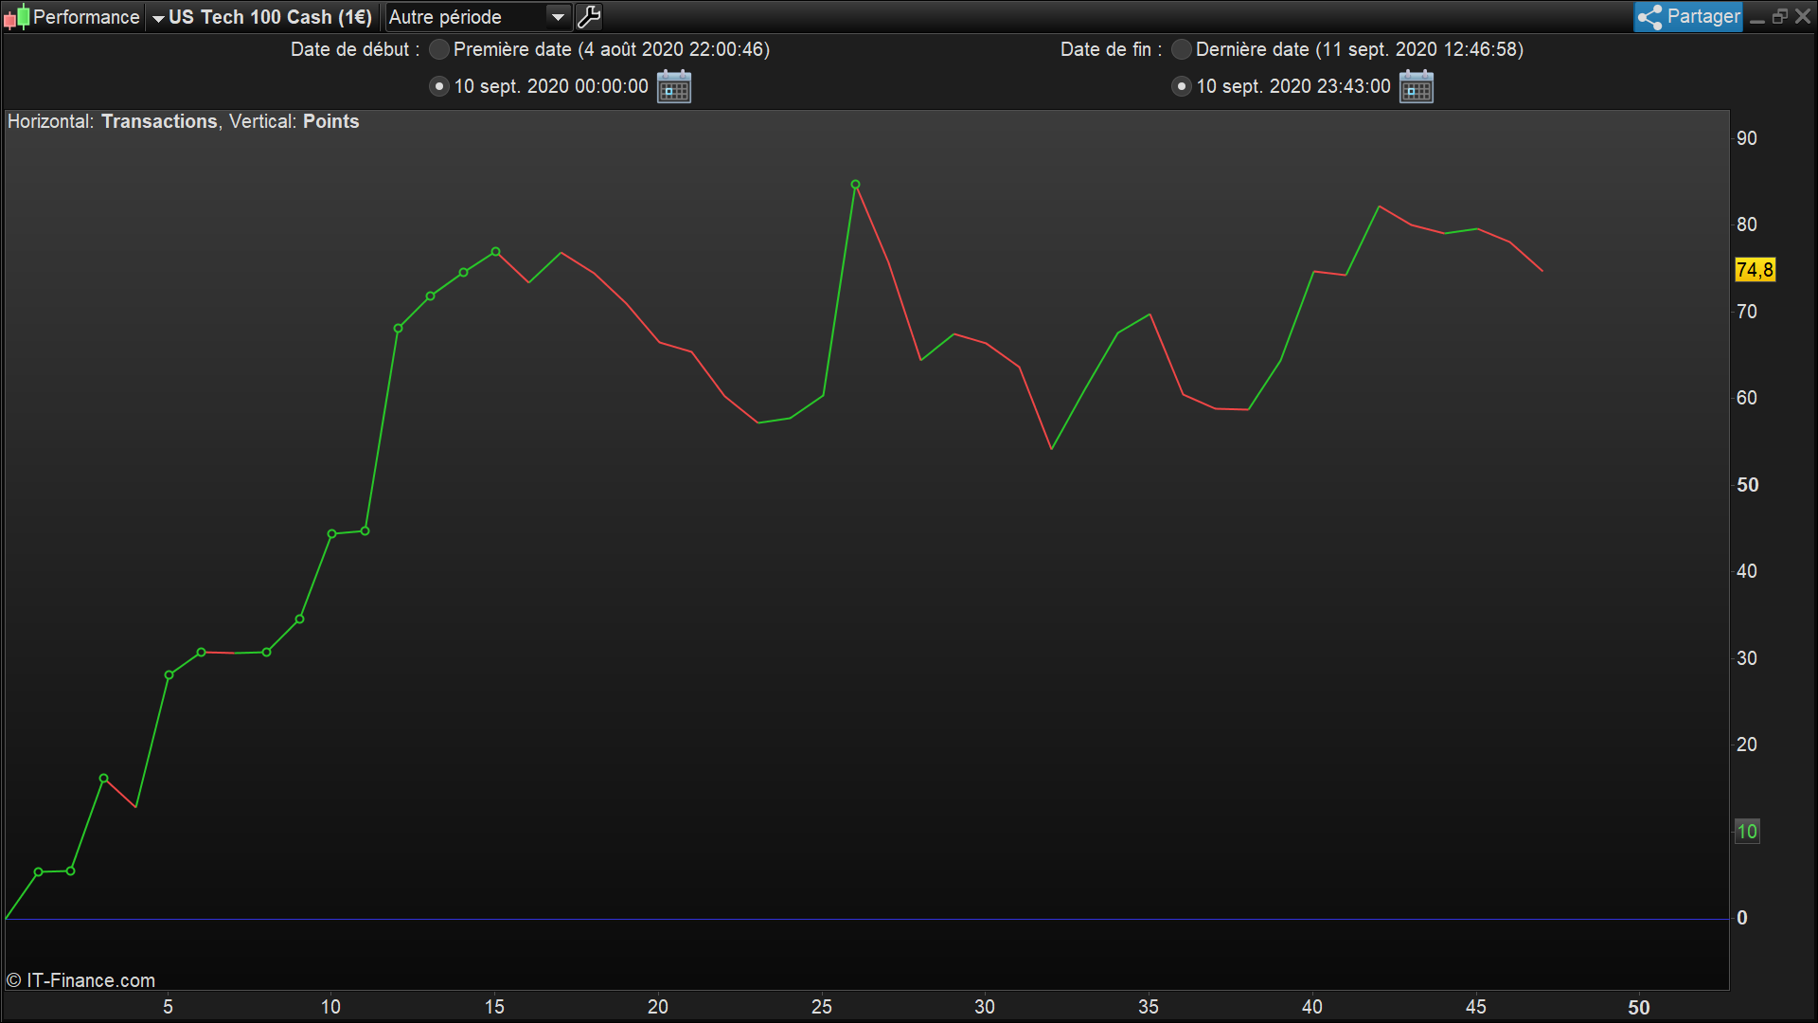Select Dernière date radio button
Viewport: 1818px width, 1023px height.
tap(1182, 49)
